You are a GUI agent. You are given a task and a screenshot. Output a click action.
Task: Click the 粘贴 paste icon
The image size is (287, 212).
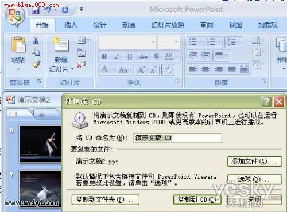pyautogui.click(x=18, y=45)
